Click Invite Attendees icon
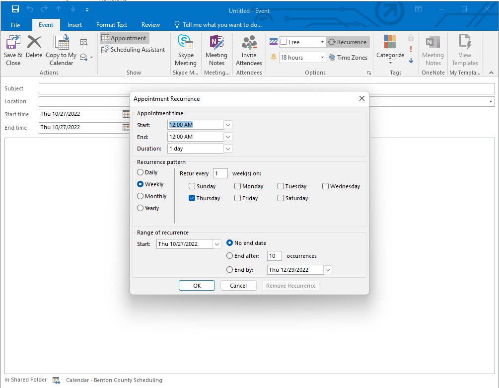The height and width of the screenshot is (388, 499). coord(249,43)
